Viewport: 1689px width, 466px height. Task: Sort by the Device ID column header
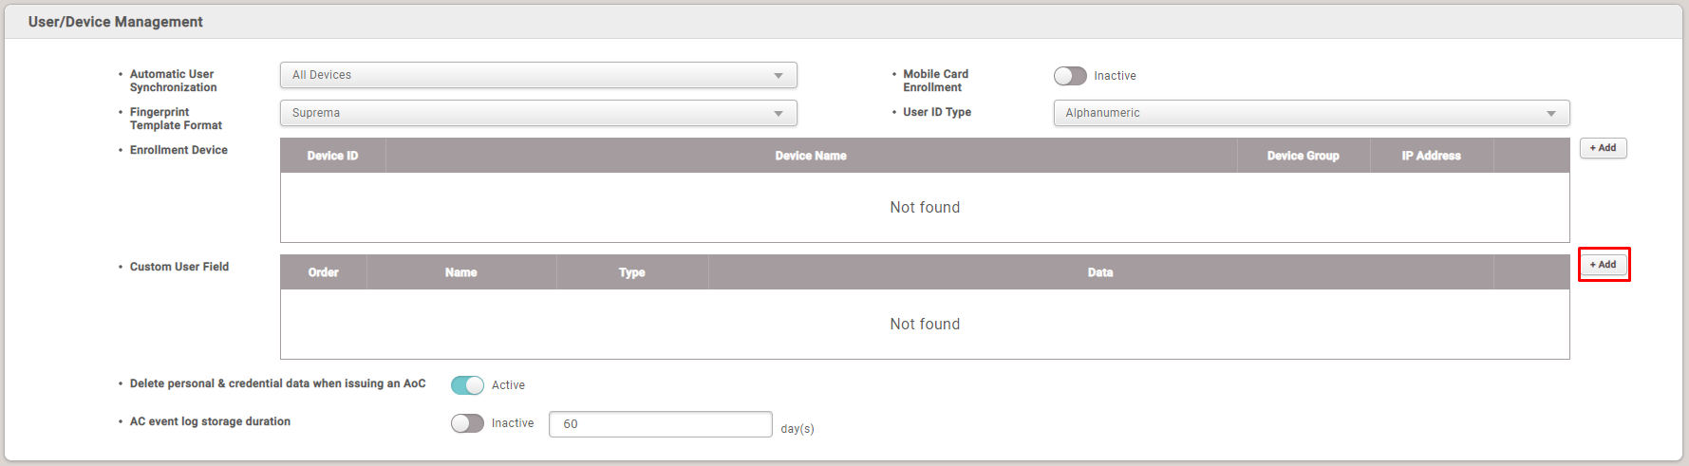332,156
